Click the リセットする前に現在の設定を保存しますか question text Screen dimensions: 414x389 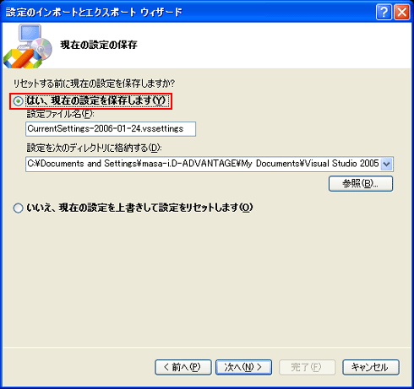point(95,84)
